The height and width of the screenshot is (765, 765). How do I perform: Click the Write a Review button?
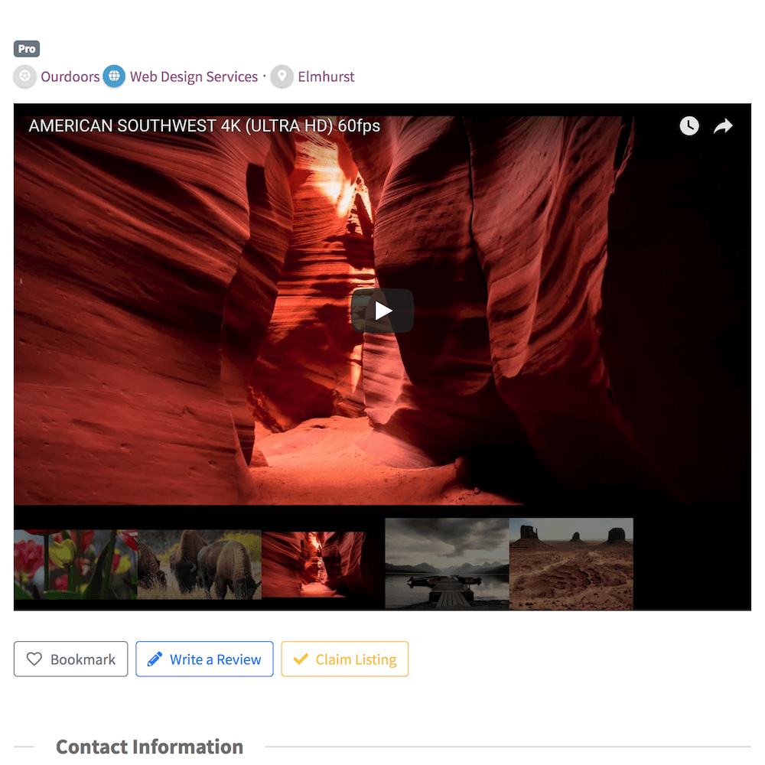204,659
